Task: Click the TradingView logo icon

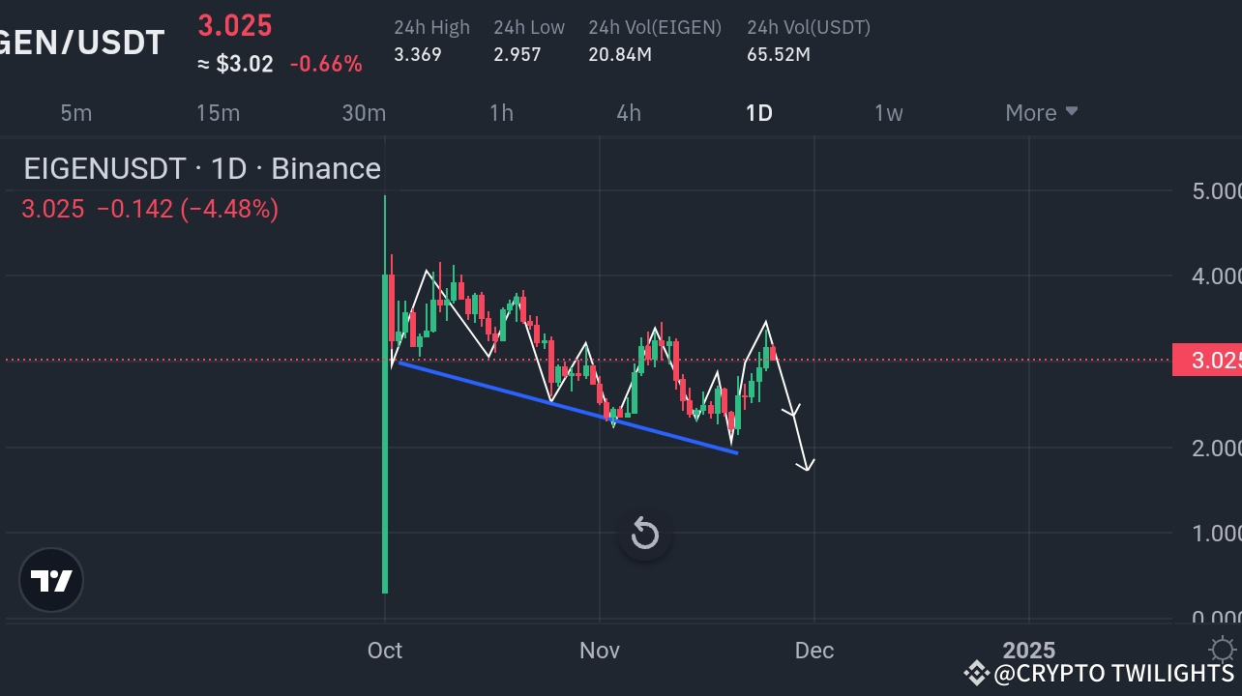Action: (50, 580)
